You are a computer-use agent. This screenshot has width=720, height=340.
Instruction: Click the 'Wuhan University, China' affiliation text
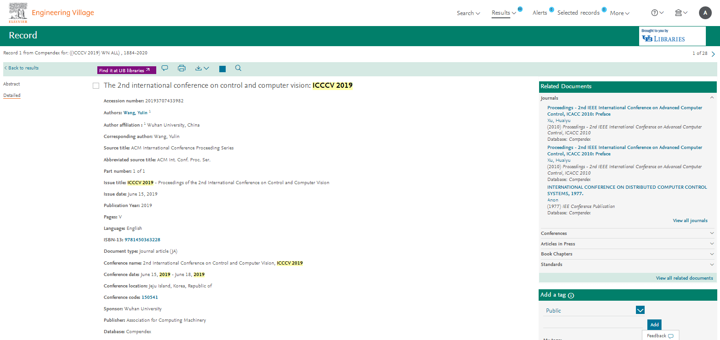click(173, 125)
